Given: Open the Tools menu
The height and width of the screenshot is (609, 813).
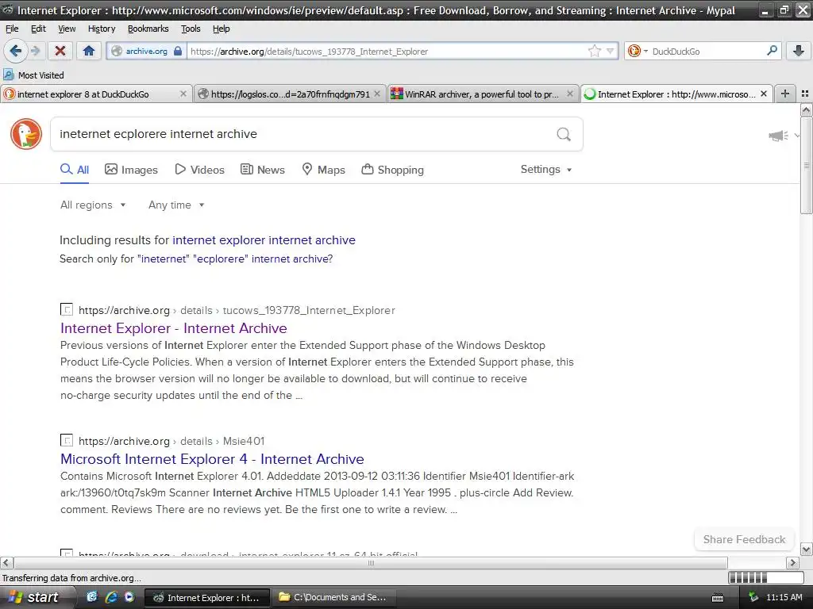Looking at the screenshot, I should pyautogui.click(x=191, y=29).
